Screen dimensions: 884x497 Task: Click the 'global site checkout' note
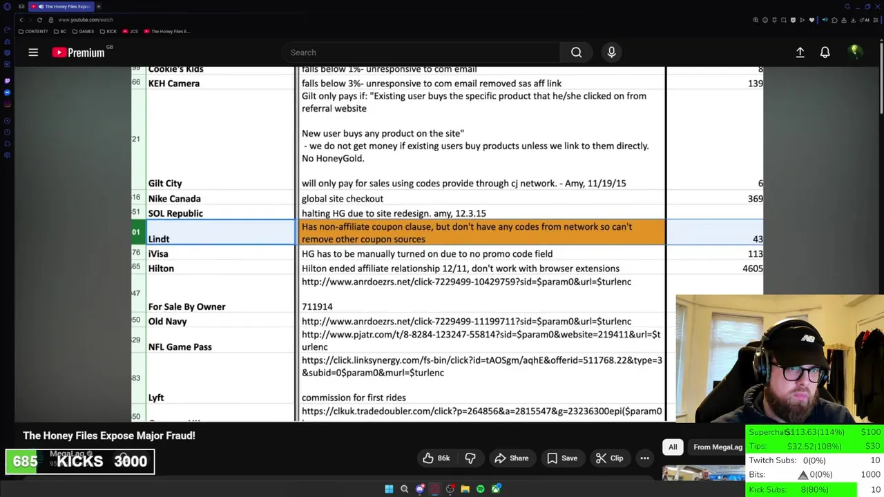343,199
